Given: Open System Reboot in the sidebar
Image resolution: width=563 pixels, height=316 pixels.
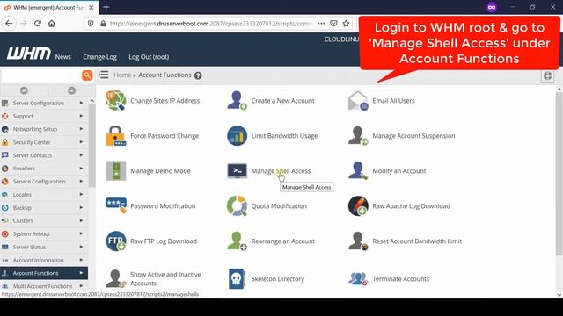Looking at the screenshot, I should pos(44,233).
